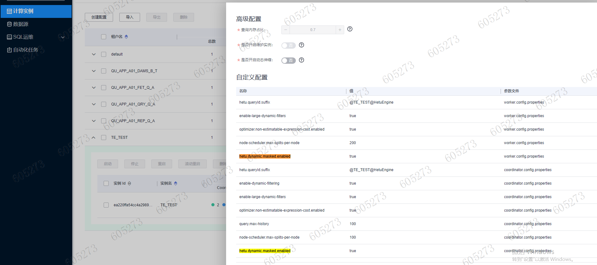Click the 导出 button
597x265 pixels.
(x=157, y=17)
